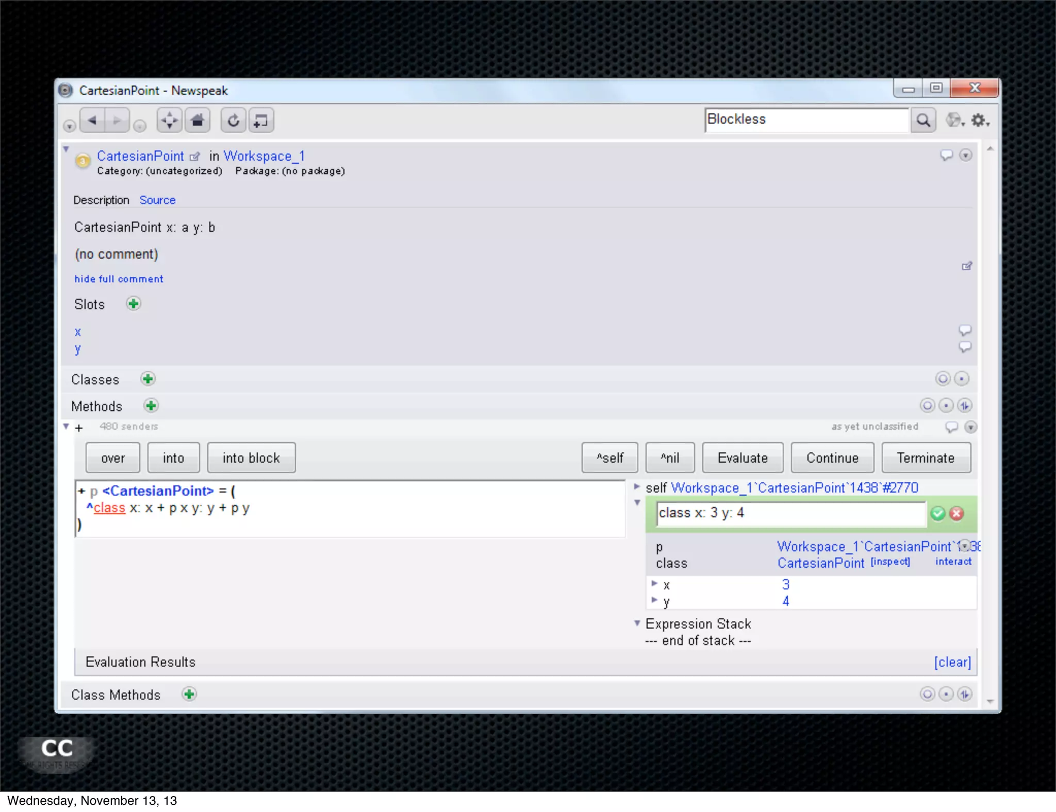Click the home toolbar icon
Viewport: 1056px width, 812px height.
coord(197,121)
